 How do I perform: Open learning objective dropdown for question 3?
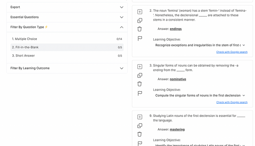pyautogui.click(x=200, y=95)
